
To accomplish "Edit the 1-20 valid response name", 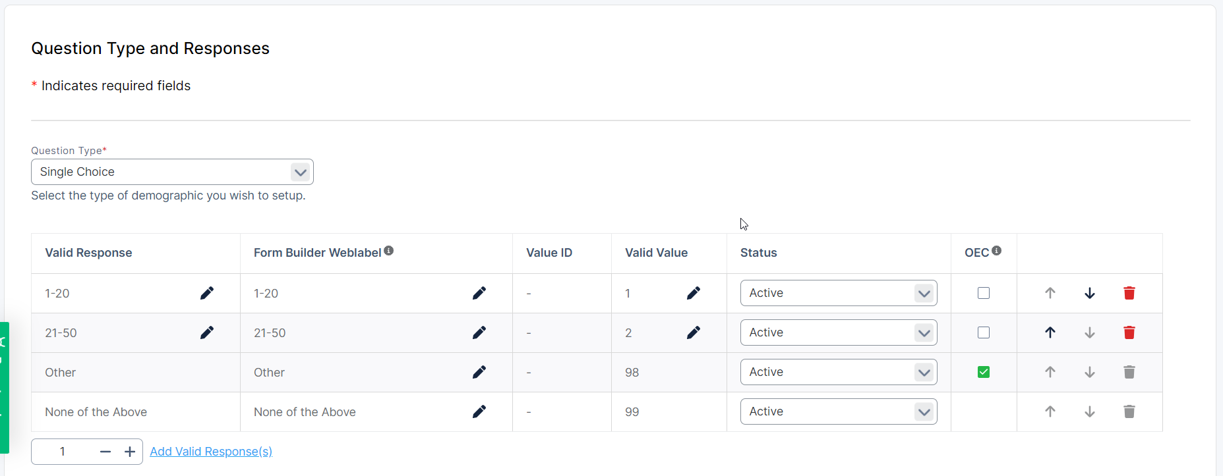I will click(207, 293).
